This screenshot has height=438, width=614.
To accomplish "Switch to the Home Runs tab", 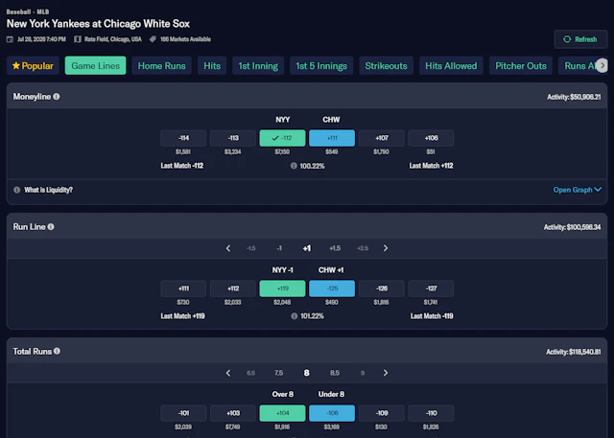I will point(162,66).
